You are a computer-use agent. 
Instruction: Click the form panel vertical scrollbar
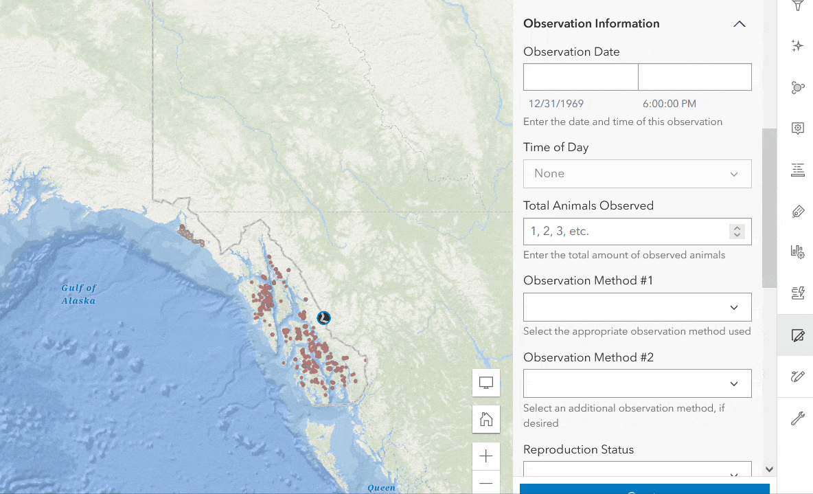769,206
